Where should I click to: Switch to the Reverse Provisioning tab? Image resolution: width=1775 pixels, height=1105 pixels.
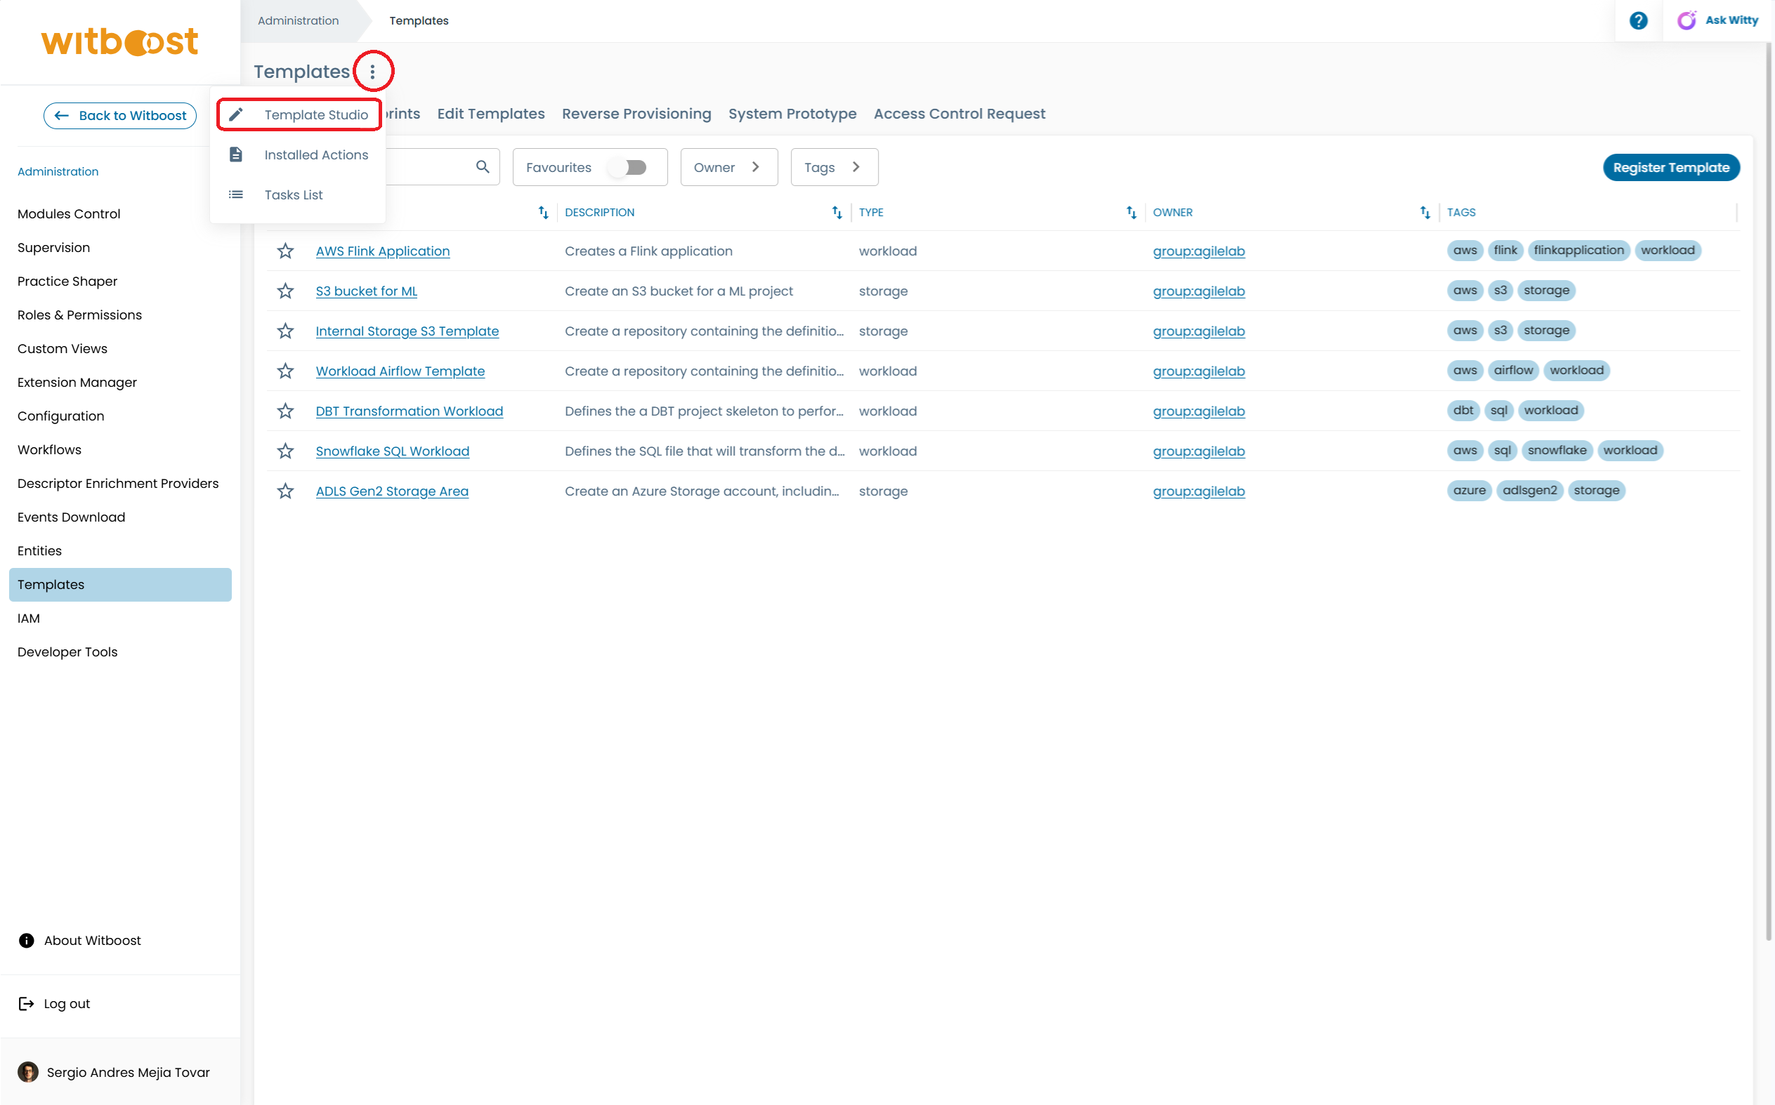click(x=636, y=113)
